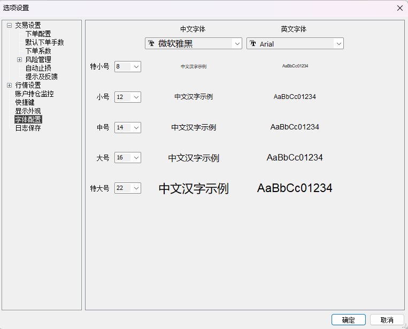The width and height of the screenshot is (408, 329).
Task: Close the 选项设置 dialog
Action: tap(400, 8)
